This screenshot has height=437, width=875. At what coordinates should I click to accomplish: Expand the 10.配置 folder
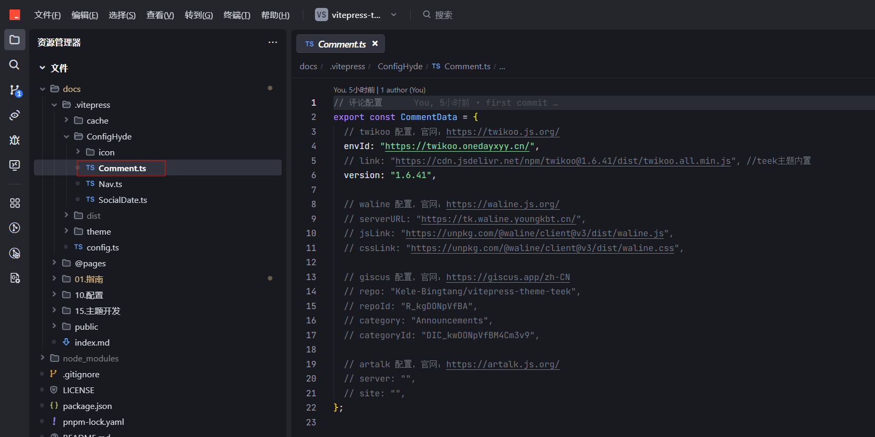(x=54, y=295)
